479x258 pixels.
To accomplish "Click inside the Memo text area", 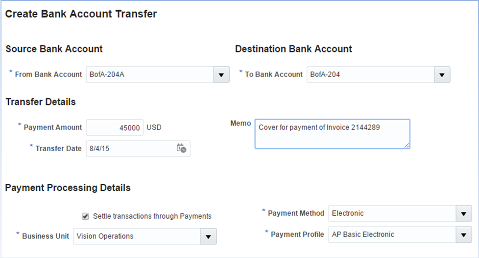I will (x=332, y=133).
